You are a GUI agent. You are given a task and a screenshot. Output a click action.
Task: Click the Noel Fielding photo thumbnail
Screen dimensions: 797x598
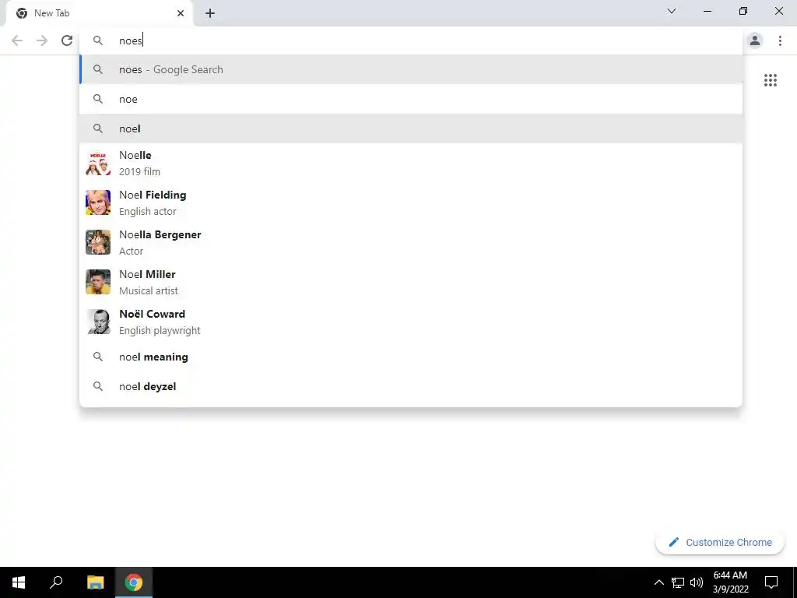[x=98, y=203]
